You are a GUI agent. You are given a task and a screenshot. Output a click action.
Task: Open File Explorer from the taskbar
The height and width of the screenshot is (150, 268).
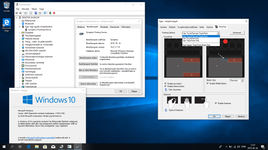point(37,147)
